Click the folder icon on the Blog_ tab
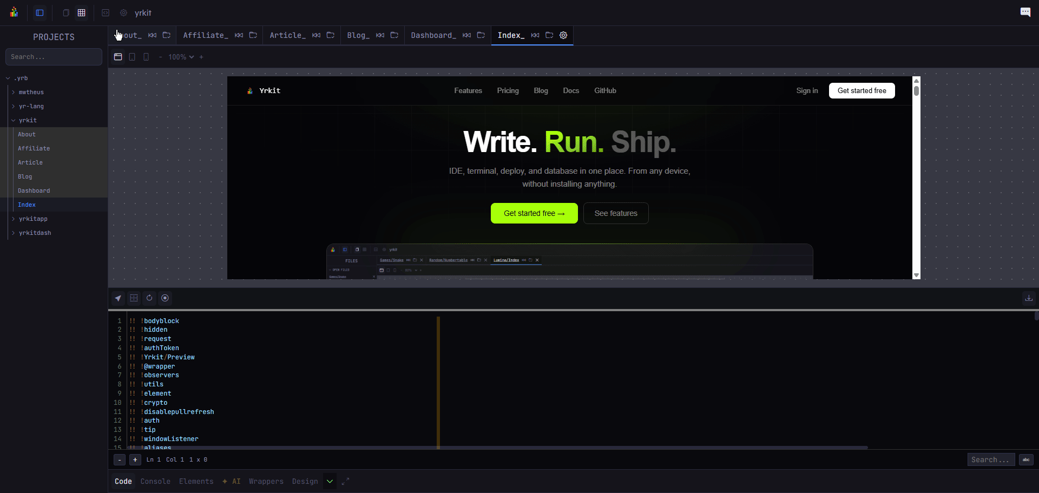Screen dimensions: 1039x493 point(394,35)
